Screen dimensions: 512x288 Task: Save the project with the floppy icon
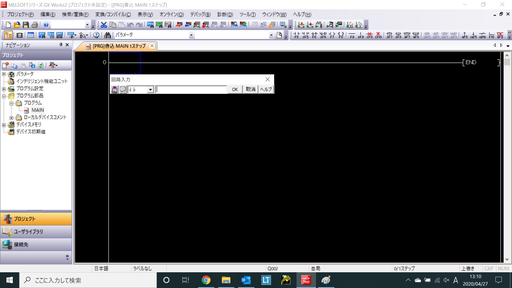(26, 25)
